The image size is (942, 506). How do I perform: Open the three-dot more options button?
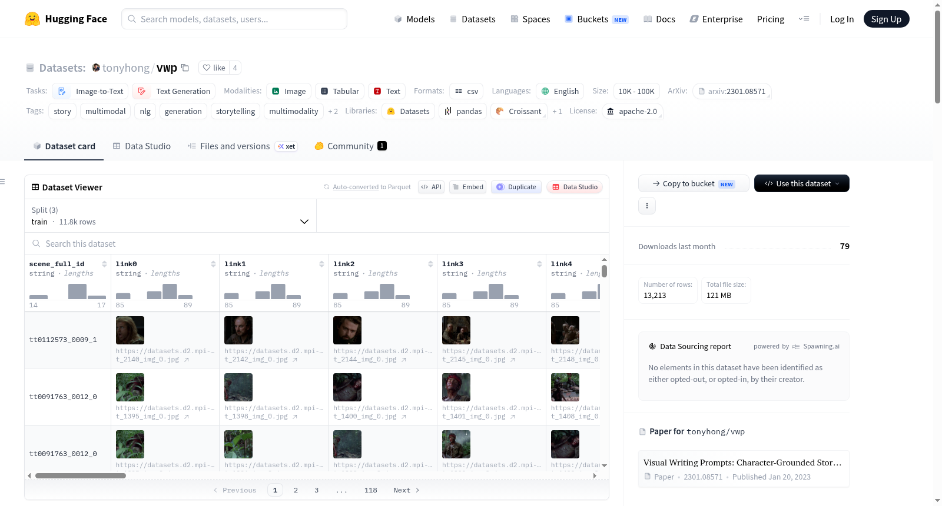(647, 206)
